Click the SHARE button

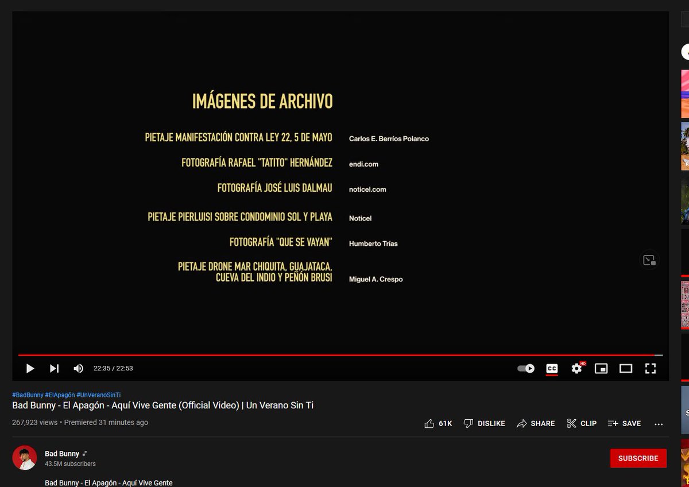click(x=535, y=423)
